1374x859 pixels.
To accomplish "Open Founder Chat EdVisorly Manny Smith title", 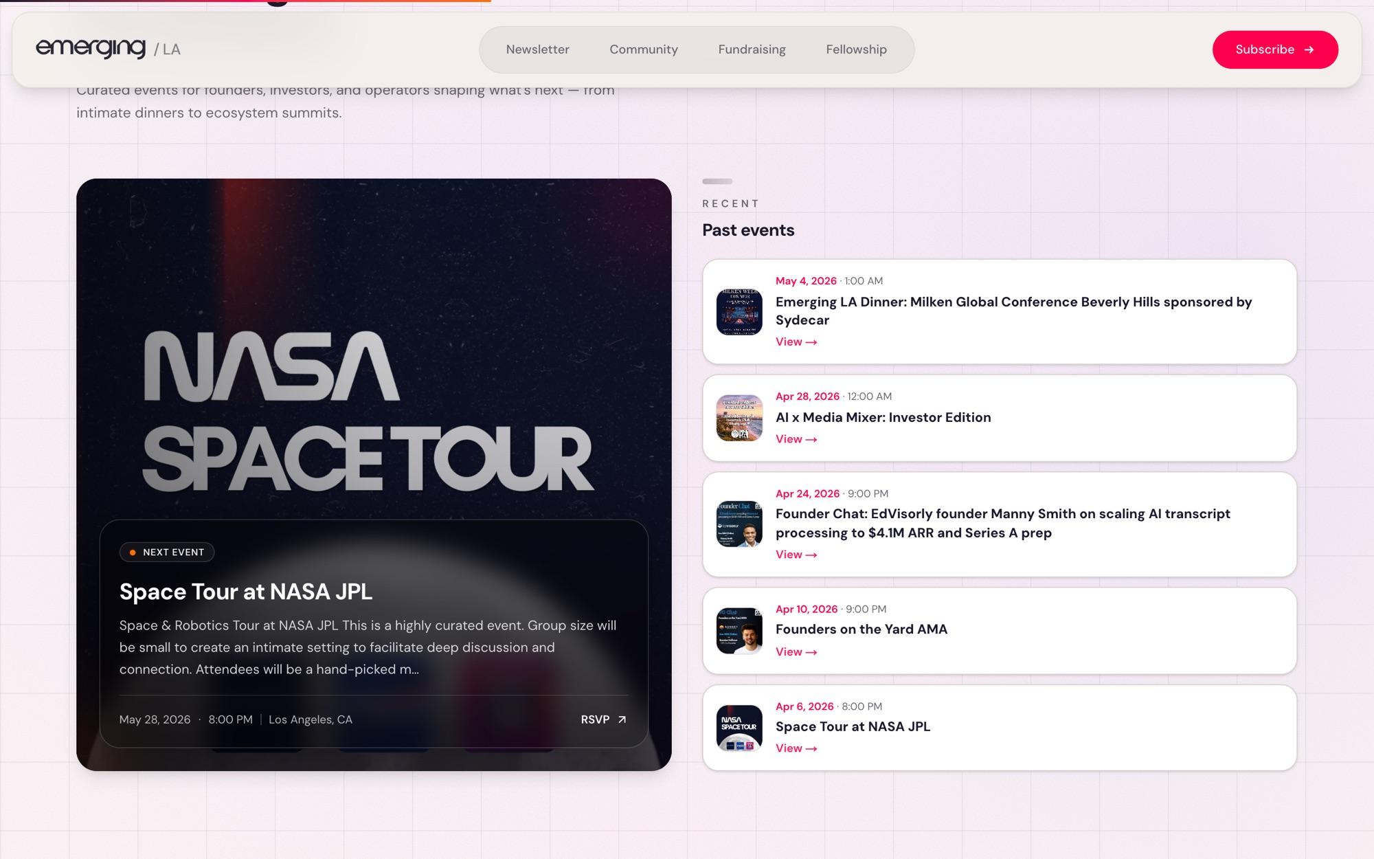I will pos(1003,523).
